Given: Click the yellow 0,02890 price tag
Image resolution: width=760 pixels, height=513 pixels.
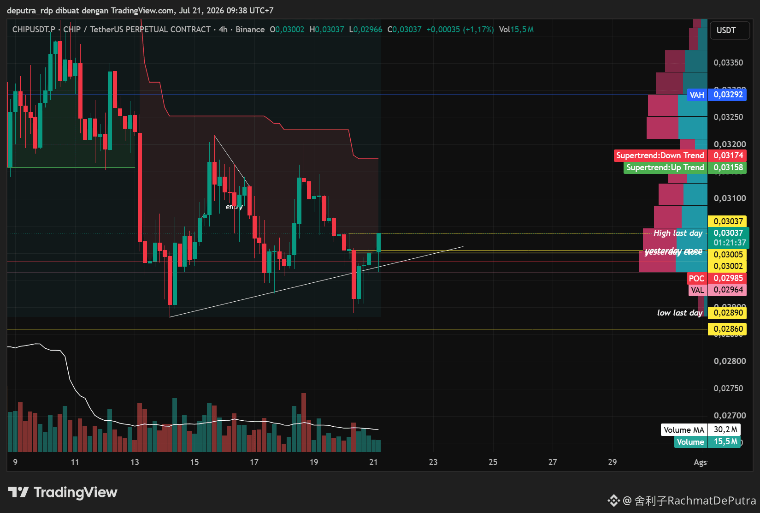Looking at the screenshot, I should point(727,313).
